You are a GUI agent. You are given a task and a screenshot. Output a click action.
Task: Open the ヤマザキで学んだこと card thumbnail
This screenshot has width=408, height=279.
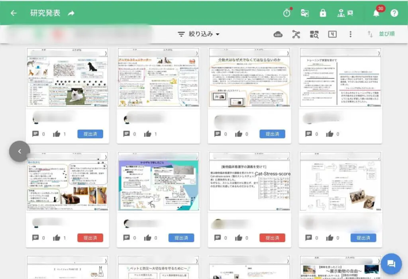pyautogui.click(x=159, y=181)
